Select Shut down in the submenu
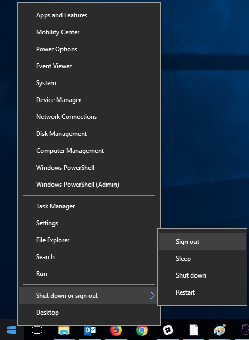The width and height of the screenshot is (249, 340). coord(202,275)
